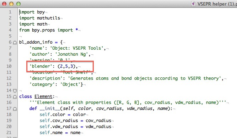The image size is (237, 138).
Task: Click 'bpy.props' in the from statement
Action: coord(43,30)
